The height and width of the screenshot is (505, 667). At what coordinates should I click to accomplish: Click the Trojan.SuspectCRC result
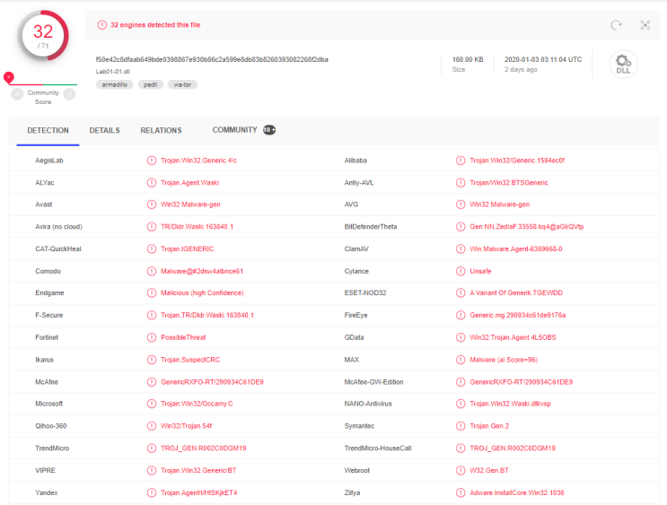click(190, 360)
